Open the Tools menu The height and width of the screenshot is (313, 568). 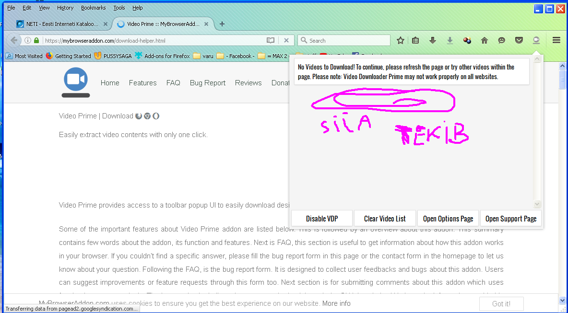(119, 8)
